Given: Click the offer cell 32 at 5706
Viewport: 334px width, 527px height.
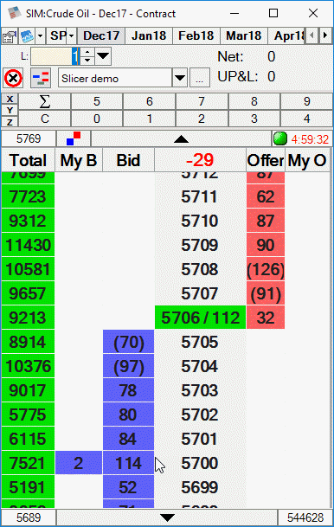Looking at the screenshot, I should click(x=266, y=318).
